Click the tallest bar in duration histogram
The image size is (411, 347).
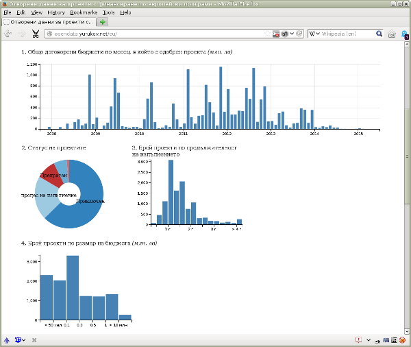[171, 192]
